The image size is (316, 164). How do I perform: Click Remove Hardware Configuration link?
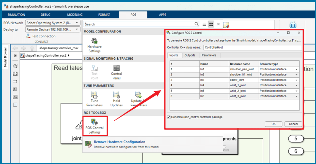(119, 142)
